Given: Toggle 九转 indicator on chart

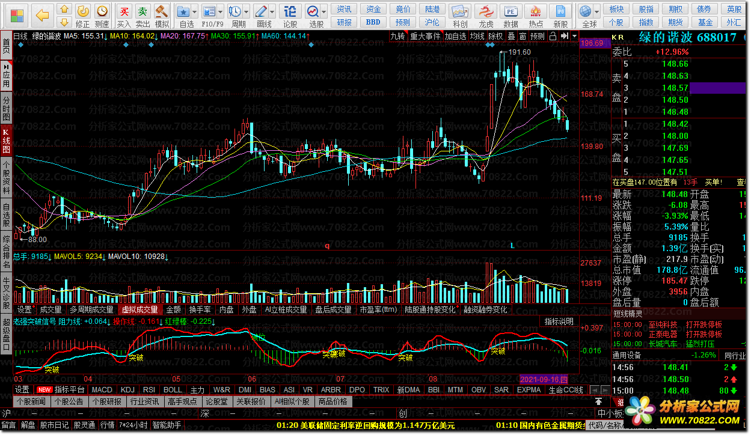Looking at the screenshot, I should tap(397, 36).
